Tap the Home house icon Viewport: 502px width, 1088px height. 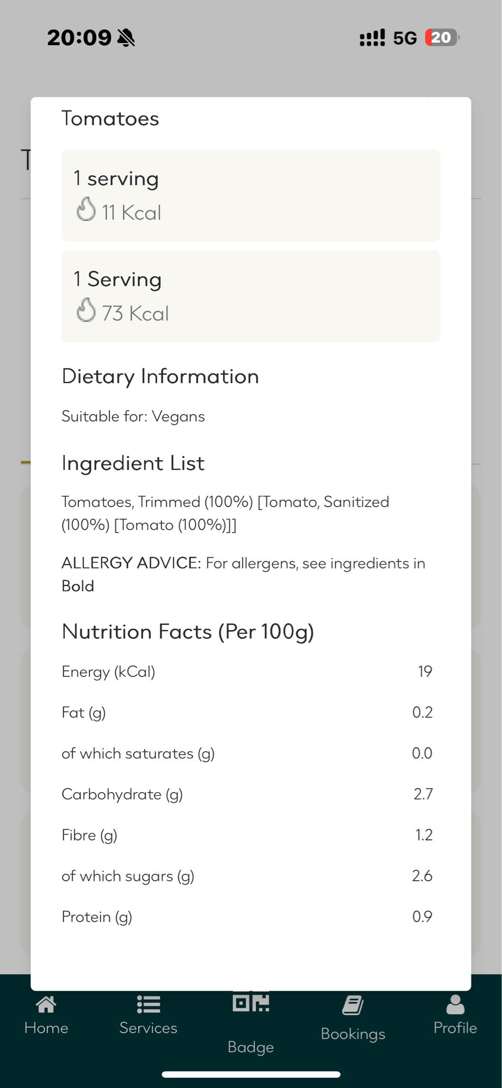pos(46,1005)
